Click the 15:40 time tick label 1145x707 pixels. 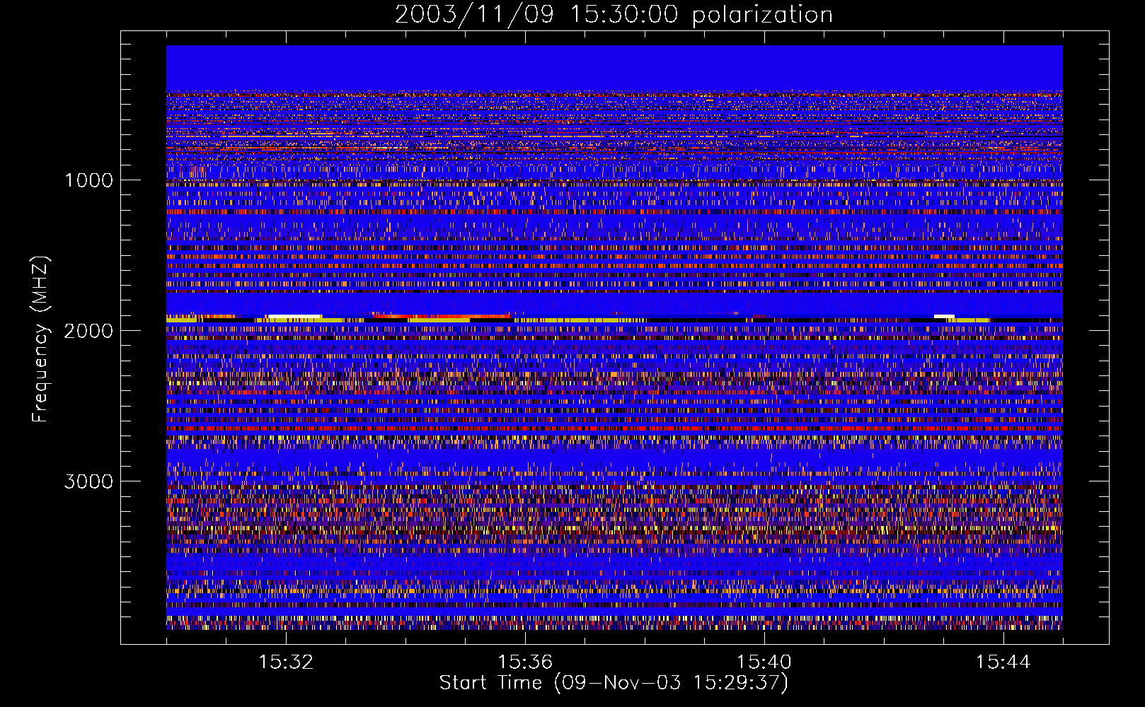click(x=764, y=662)
